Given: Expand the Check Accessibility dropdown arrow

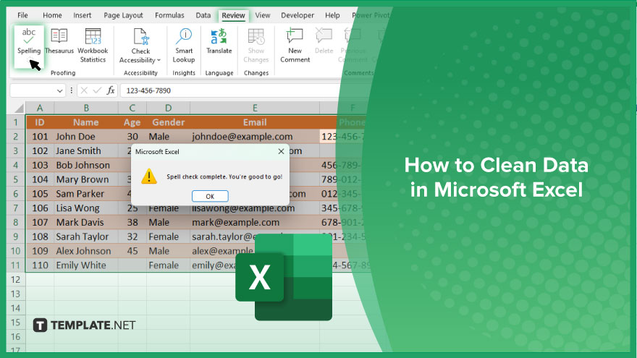Looking at the screenshot, I should 159,60.
